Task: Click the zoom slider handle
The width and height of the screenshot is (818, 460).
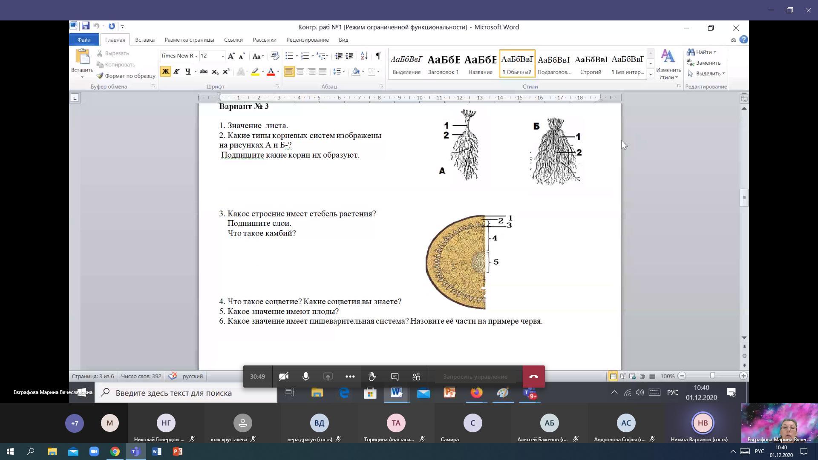Action: [712, 376]
